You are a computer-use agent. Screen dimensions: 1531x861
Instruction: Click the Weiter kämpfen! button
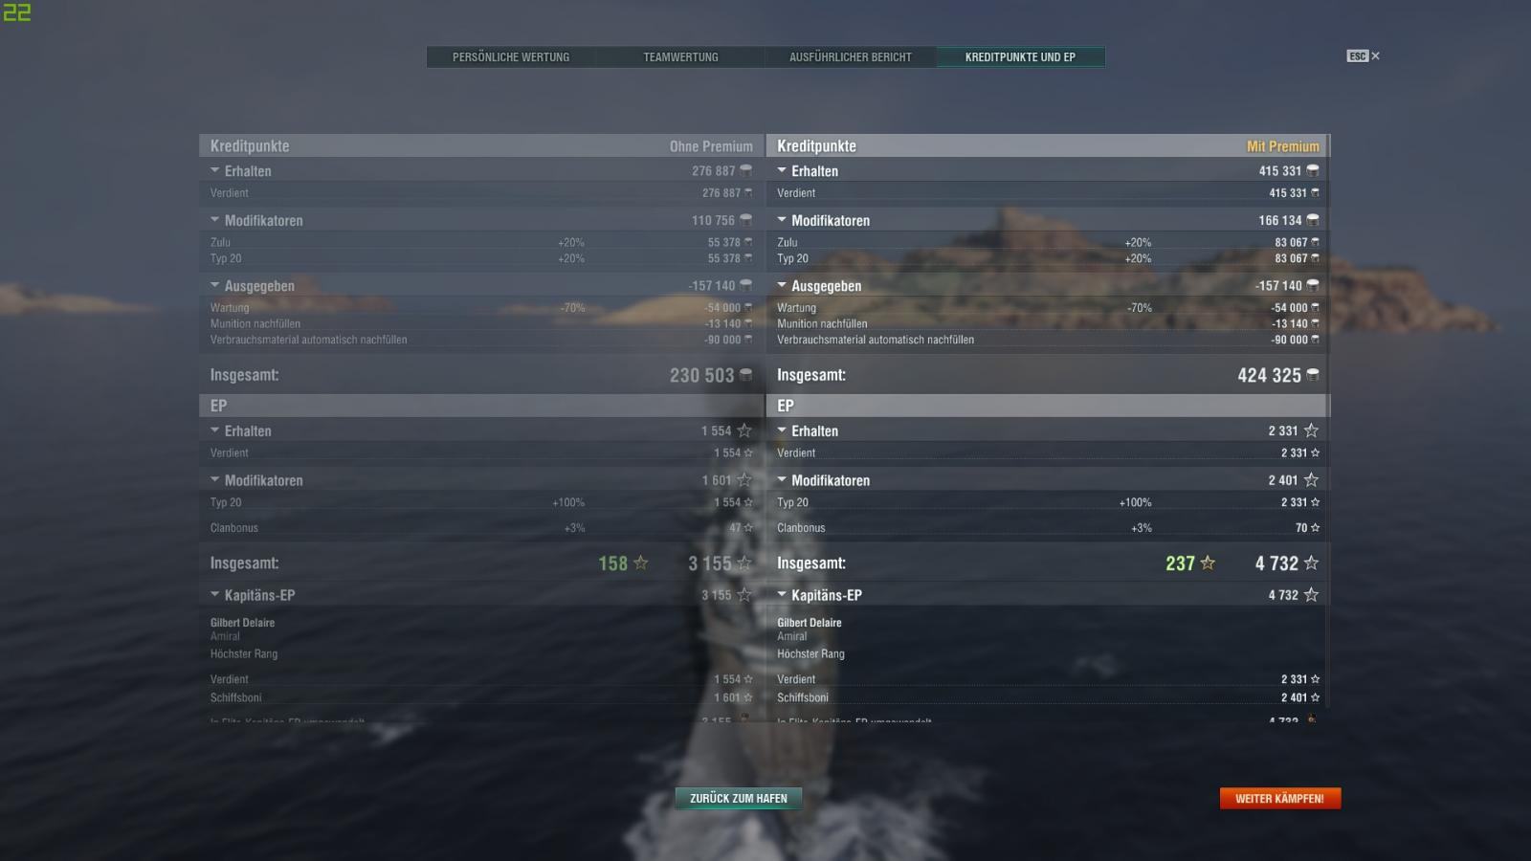tap(1280, 798)
